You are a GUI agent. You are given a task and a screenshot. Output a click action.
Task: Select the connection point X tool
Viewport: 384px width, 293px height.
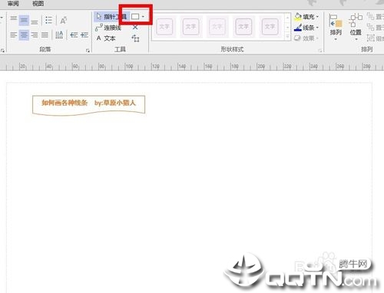tap(135, 27)
